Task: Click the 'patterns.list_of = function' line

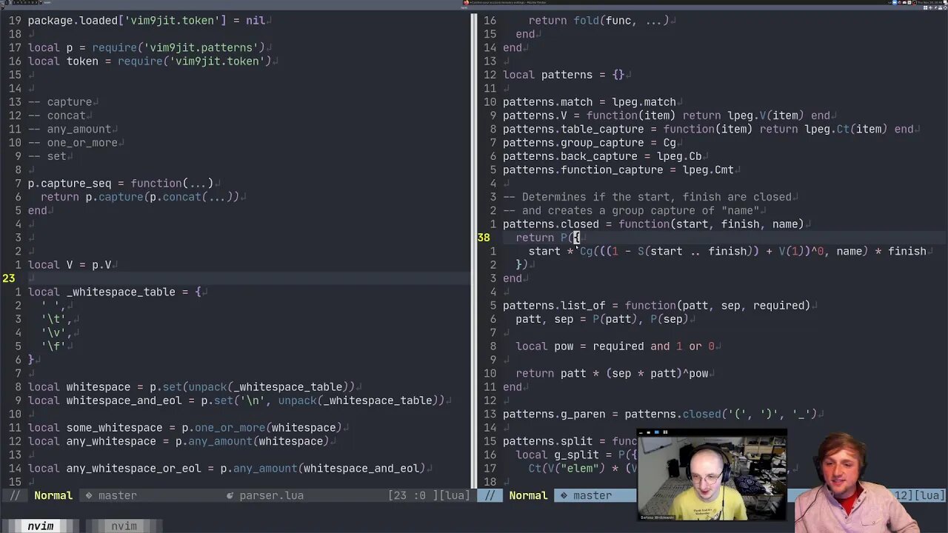Action: point(657,306)
